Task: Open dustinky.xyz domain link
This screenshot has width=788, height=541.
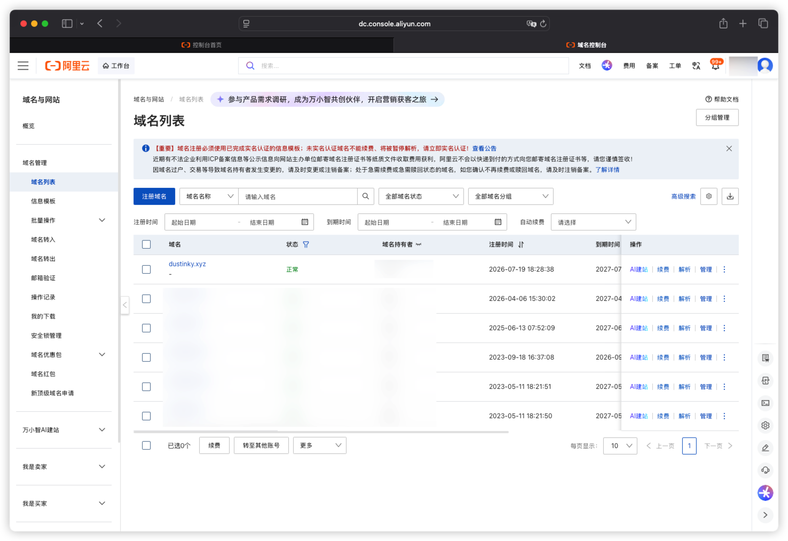Action: point(187,264)
